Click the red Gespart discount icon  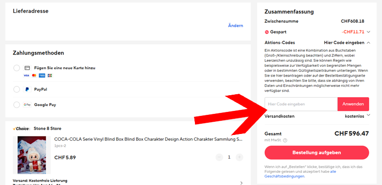point(267,32)
